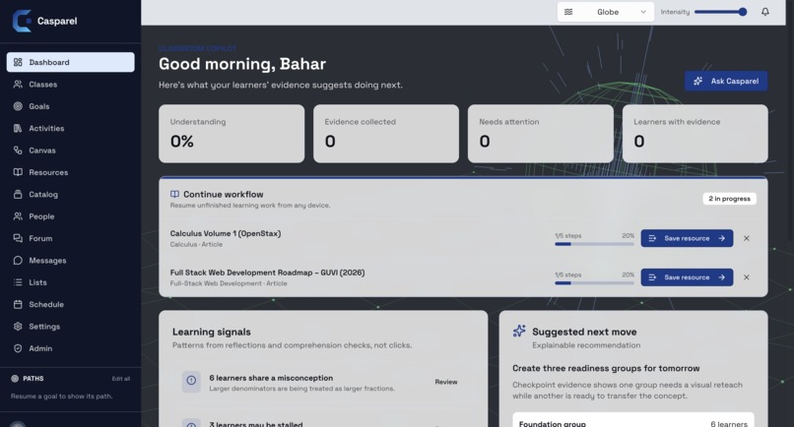Viewport: 794px width, 427px height.
Task: Click the Suggested next move sparkle icon
Action: 519,331
